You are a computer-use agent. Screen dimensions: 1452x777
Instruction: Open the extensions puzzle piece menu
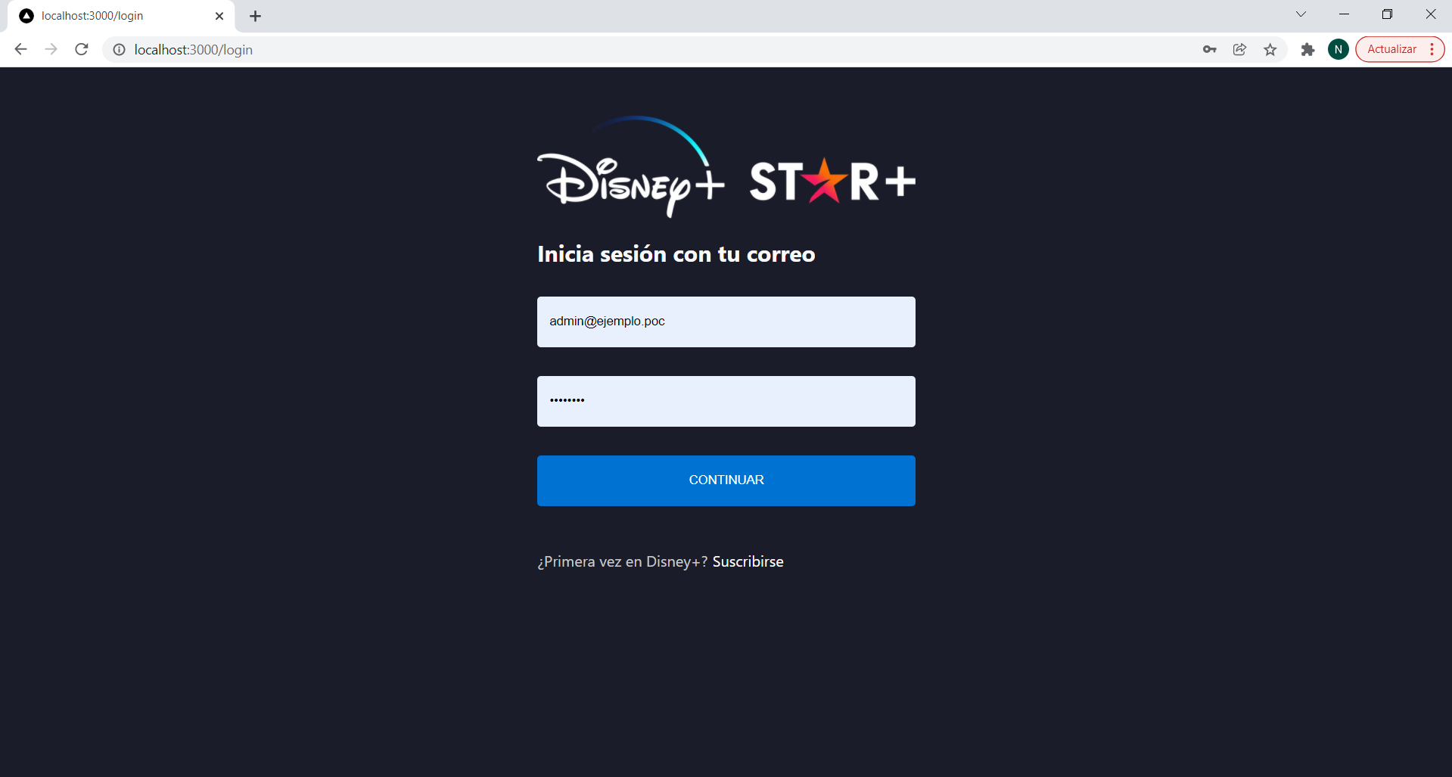click(x=1307, y=49)
